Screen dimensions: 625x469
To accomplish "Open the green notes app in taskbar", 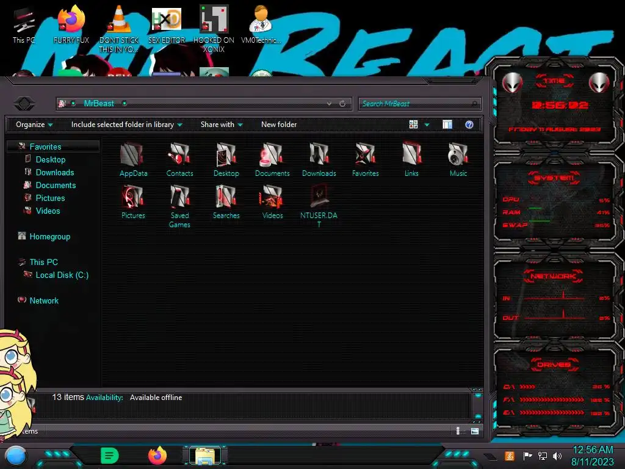I will click(109, 456).
